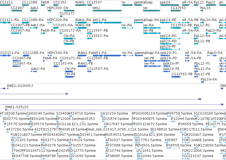Click the gammaSnap-RA transcript label

click(x=146, y=20)
